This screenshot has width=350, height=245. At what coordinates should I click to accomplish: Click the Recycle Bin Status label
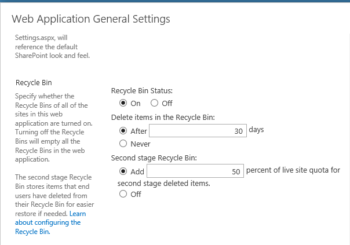pyautogui.click(x=141, y=91)
